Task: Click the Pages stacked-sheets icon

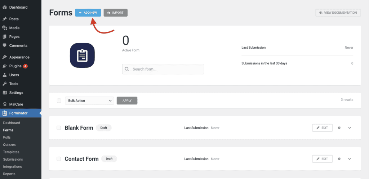Action: point(4,37)
